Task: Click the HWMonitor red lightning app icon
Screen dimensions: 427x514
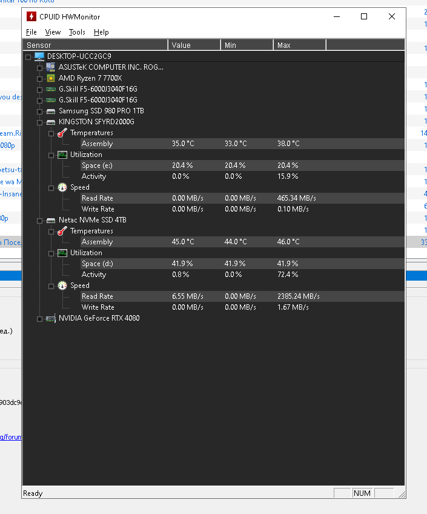Action: (x=31, y=16)
